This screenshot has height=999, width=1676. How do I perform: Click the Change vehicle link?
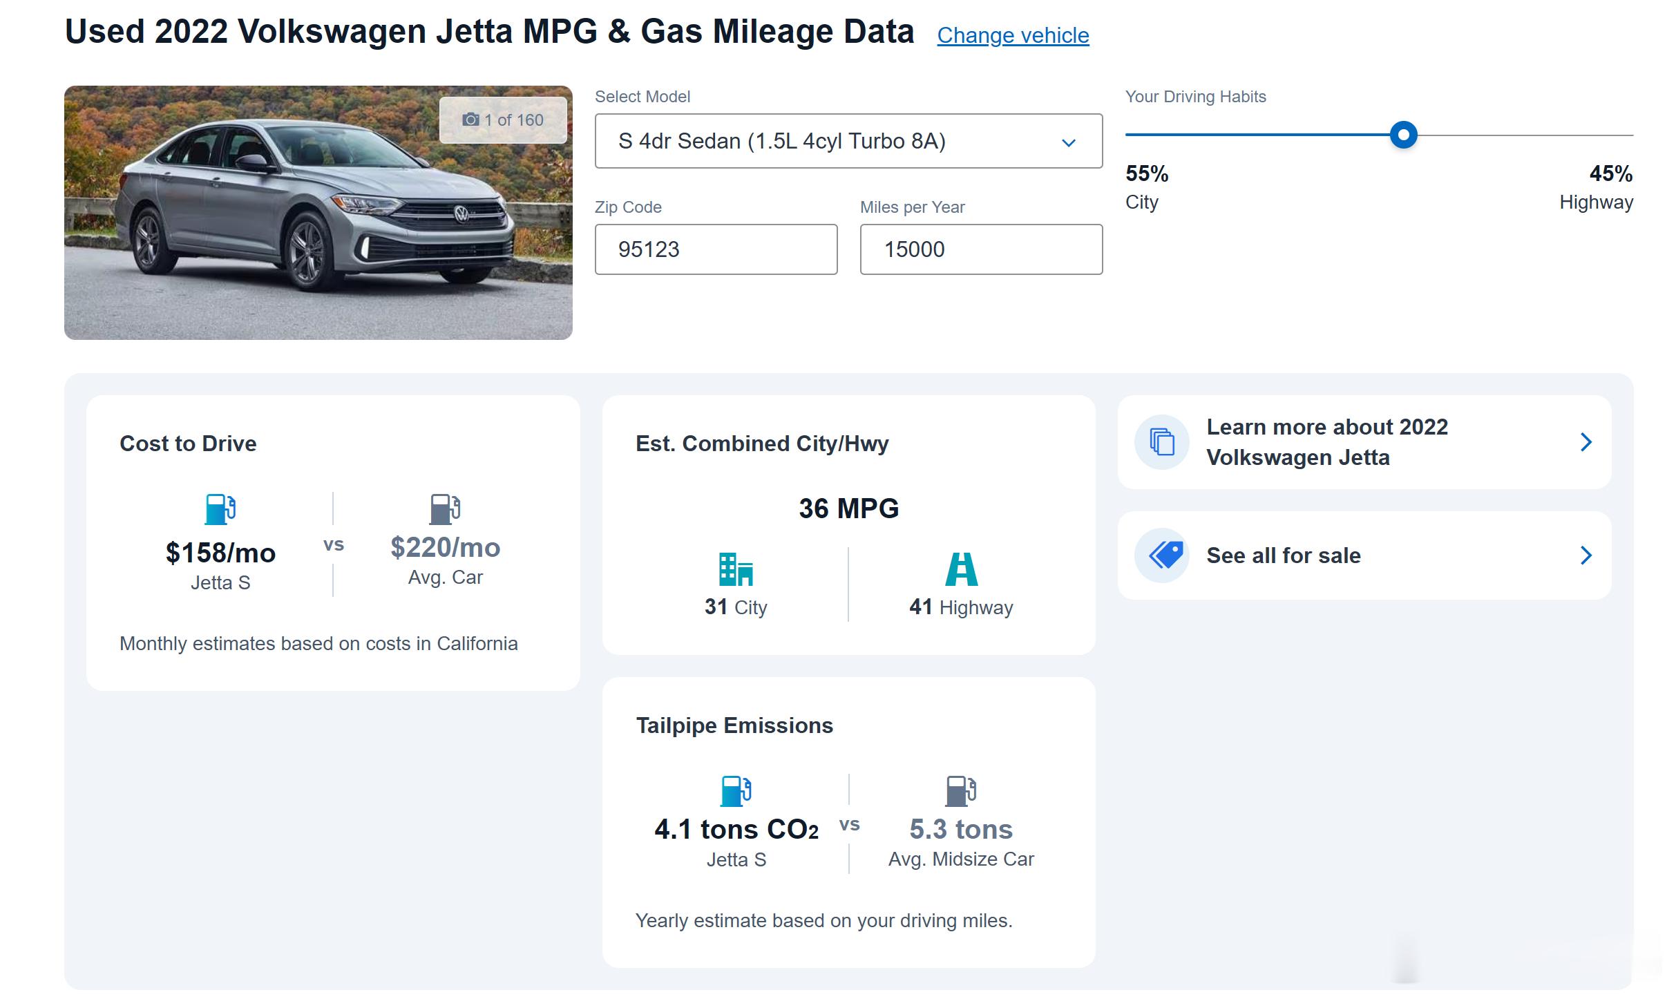tap(1013, 35)
